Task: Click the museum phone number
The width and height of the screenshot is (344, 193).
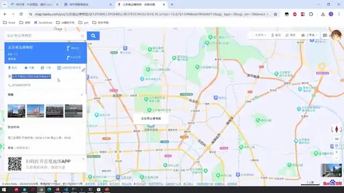Action: pyautogui.click(x=21, y=85)
